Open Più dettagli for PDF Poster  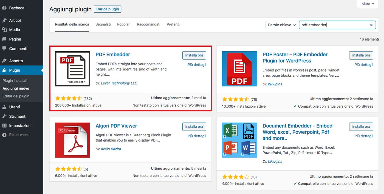[x=364, y=65]
